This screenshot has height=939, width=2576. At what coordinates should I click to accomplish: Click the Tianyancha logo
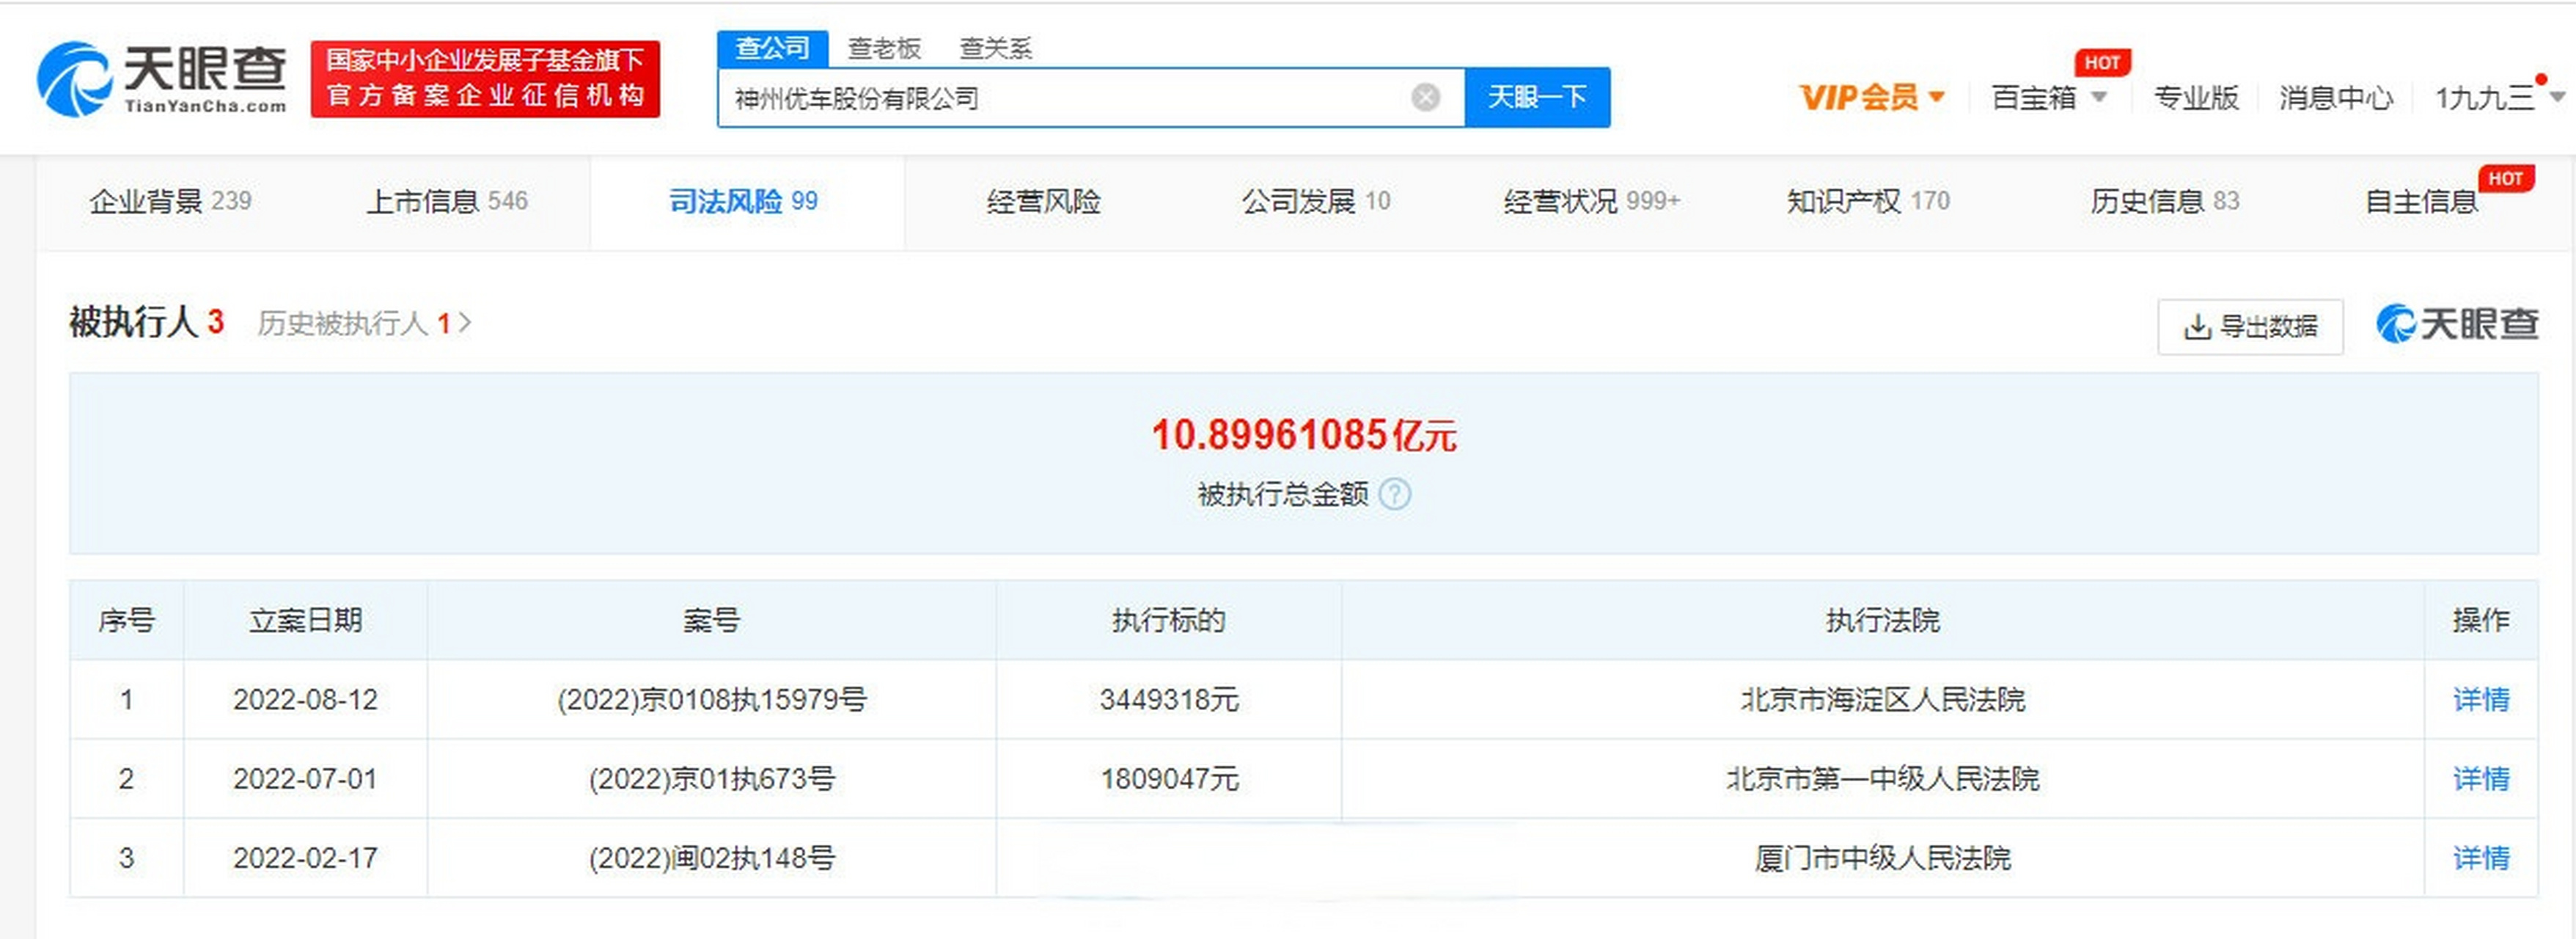(x=162, y=79)
